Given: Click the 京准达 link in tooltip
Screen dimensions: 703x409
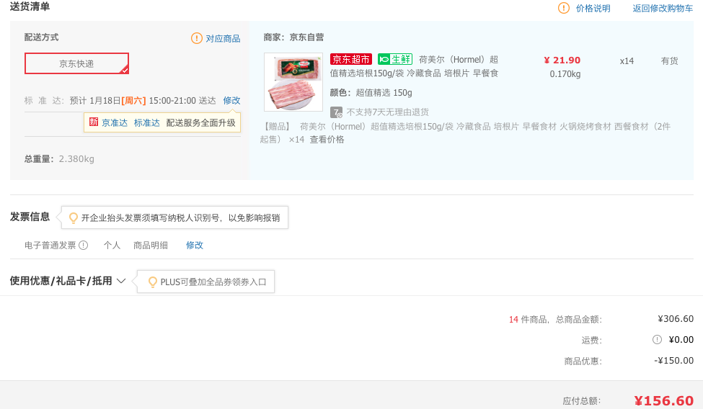Looking at the screenshot, I should (115, 122).
